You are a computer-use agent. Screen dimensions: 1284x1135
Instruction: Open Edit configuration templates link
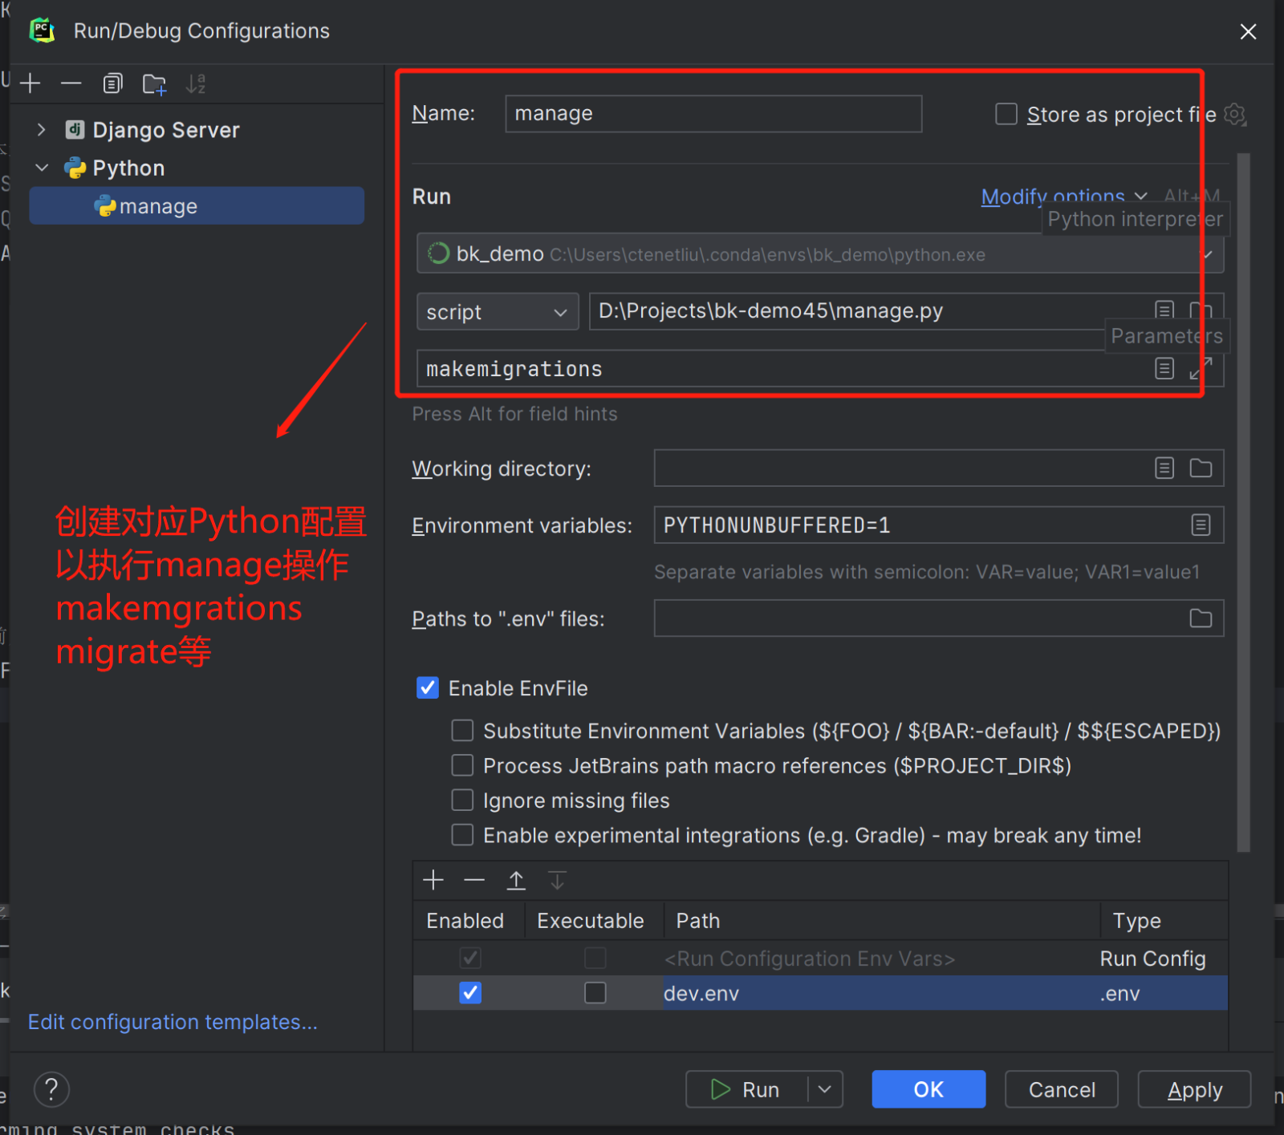173,1022
